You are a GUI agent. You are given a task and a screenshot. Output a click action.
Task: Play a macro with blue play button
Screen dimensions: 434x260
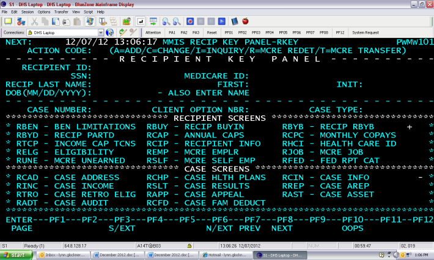pyautogui.click(x=222, y=21)
